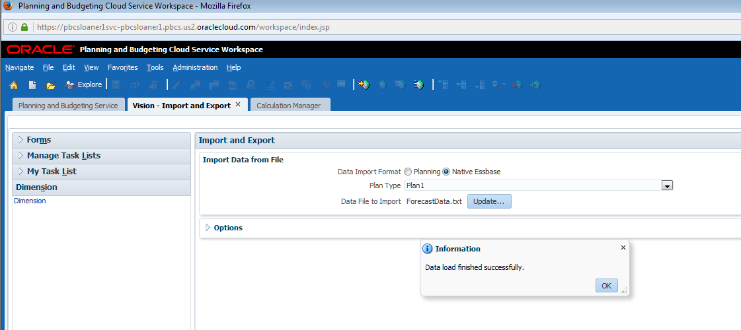Open the Explore toolbar button
The width and height of the screenshot is (741, 330).
(83, 85)
